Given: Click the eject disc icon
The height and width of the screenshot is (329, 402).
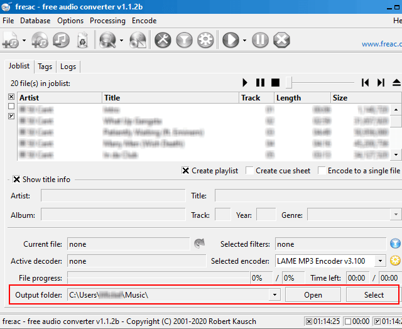Looking at the screenshot, I should [396, 83].
